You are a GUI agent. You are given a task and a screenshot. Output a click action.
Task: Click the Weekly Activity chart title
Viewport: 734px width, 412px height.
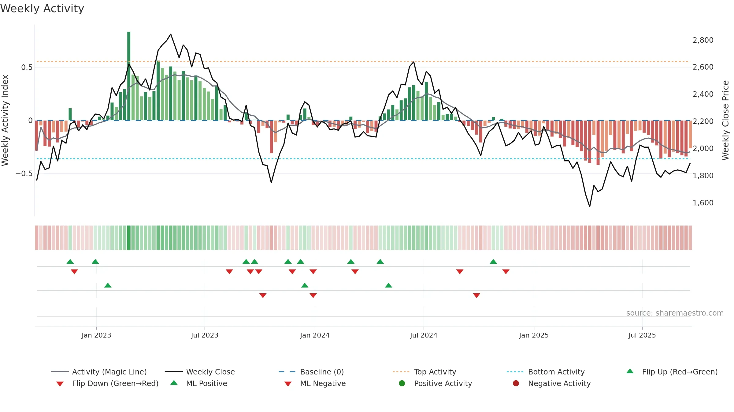click(42, 9)
